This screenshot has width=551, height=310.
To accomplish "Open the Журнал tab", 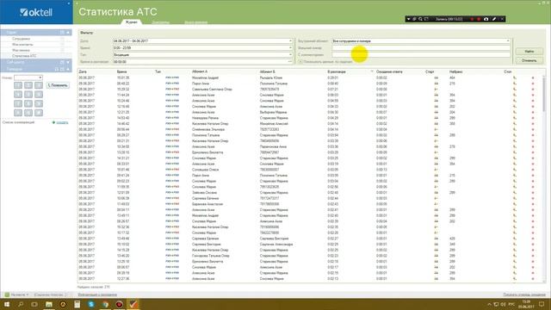I will pos(132,22).
